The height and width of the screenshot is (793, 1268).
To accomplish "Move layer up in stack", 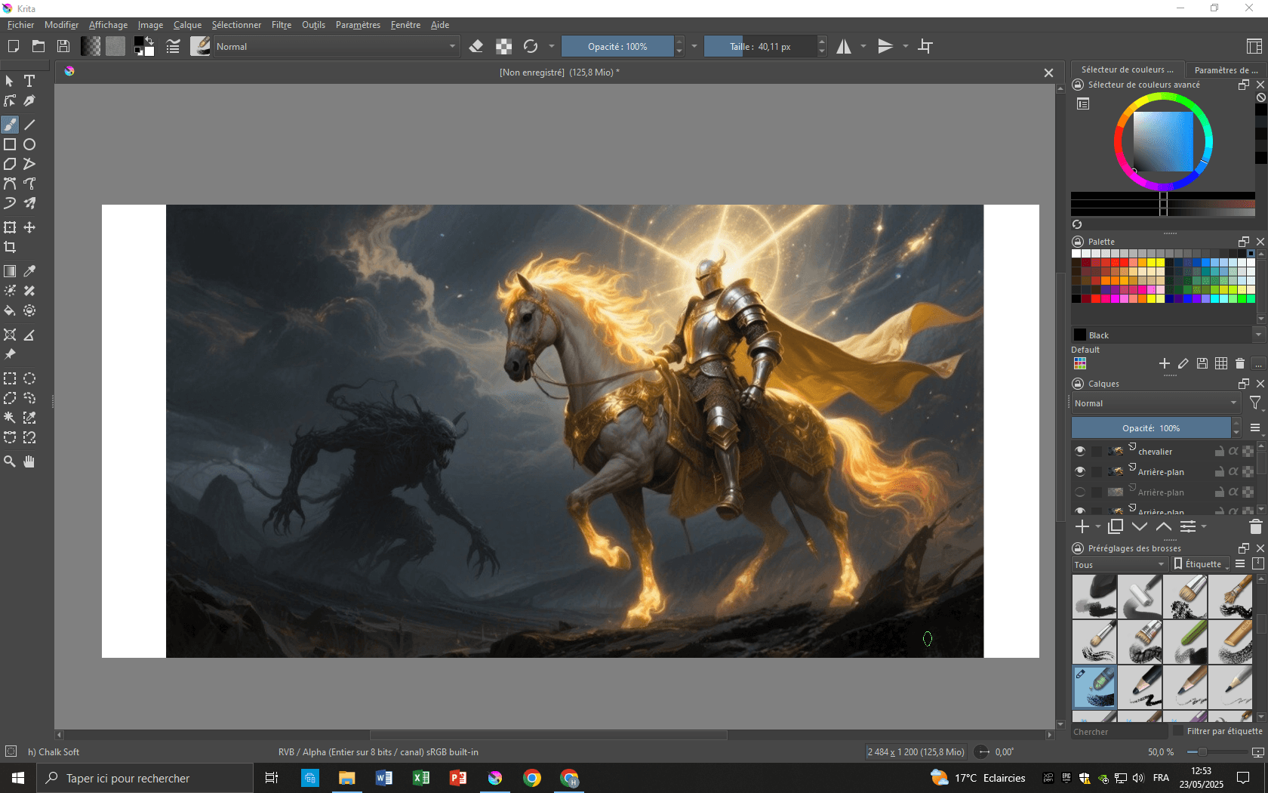I will pyautogui.click(x=1164, y=526).
